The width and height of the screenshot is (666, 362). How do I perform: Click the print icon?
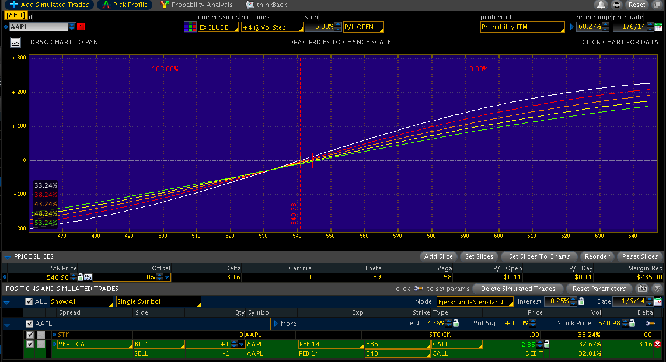click(x=617, y=5)
